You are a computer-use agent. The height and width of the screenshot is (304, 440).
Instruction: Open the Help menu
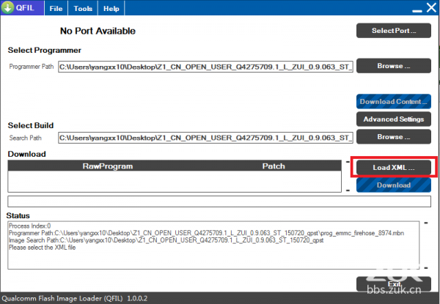(x=111, y=8)
